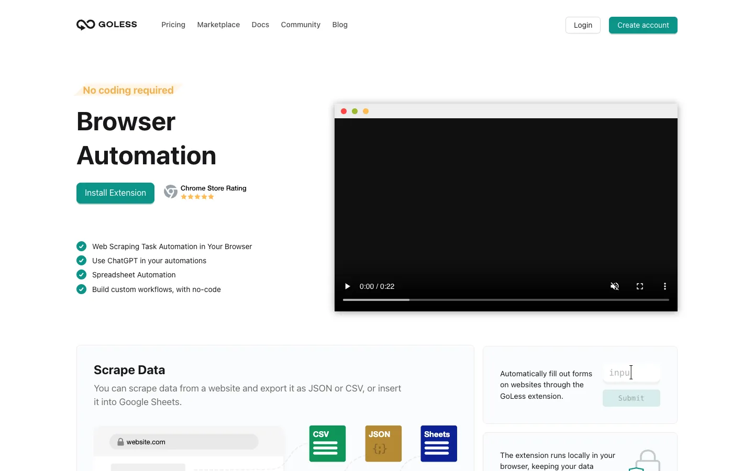Click the Create account button
The height and width of the screenshot is (471, 754).
tap(643, 25)
